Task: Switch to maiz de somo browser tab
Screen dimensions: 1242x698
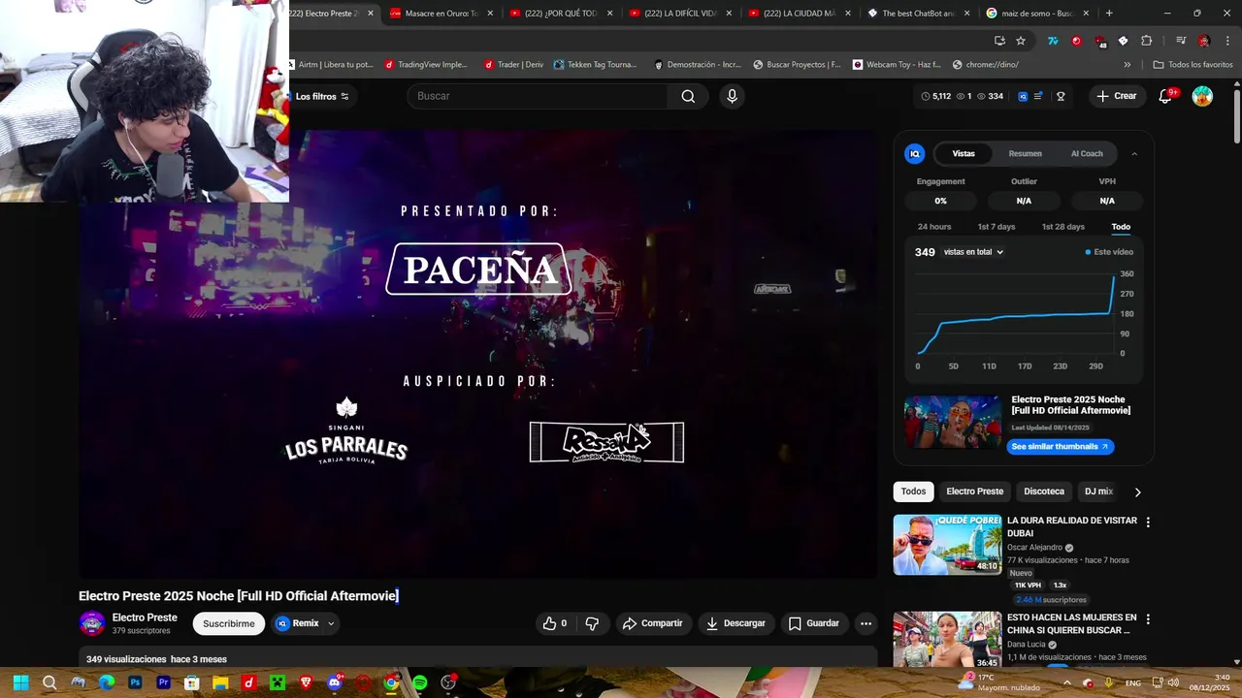Action: (1035, 14)
